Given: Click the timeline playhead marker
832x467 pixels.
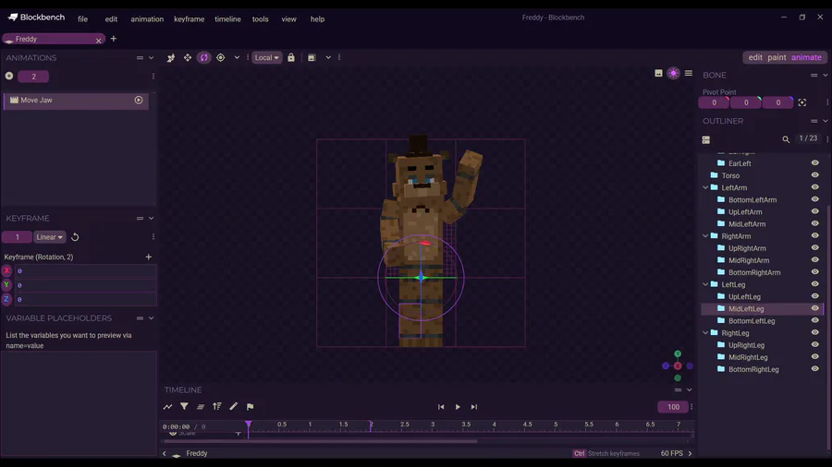Looking at the screenshot, I should click(x=249, y=425).
